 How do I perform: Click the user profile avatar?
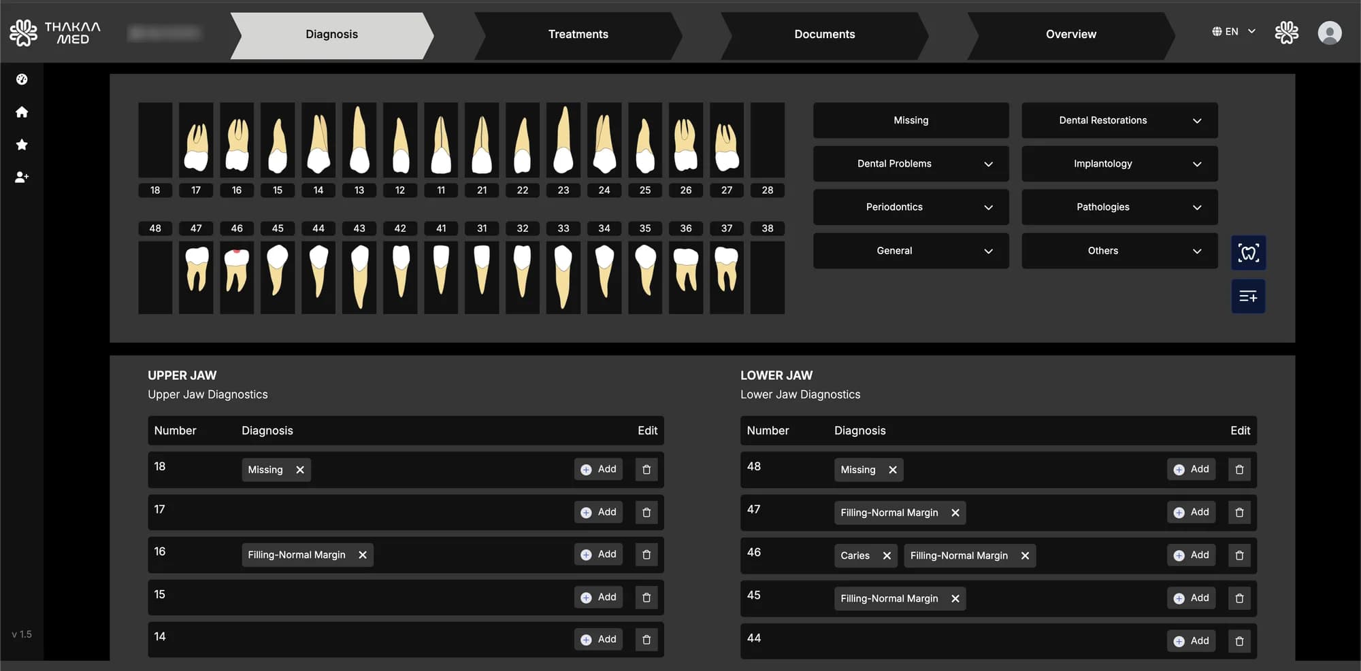[1329, 33]
